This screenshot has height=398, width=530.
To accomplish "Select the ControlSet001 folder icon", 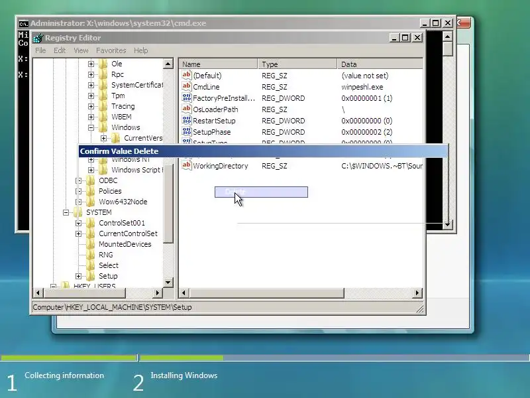I will (91, 223).
